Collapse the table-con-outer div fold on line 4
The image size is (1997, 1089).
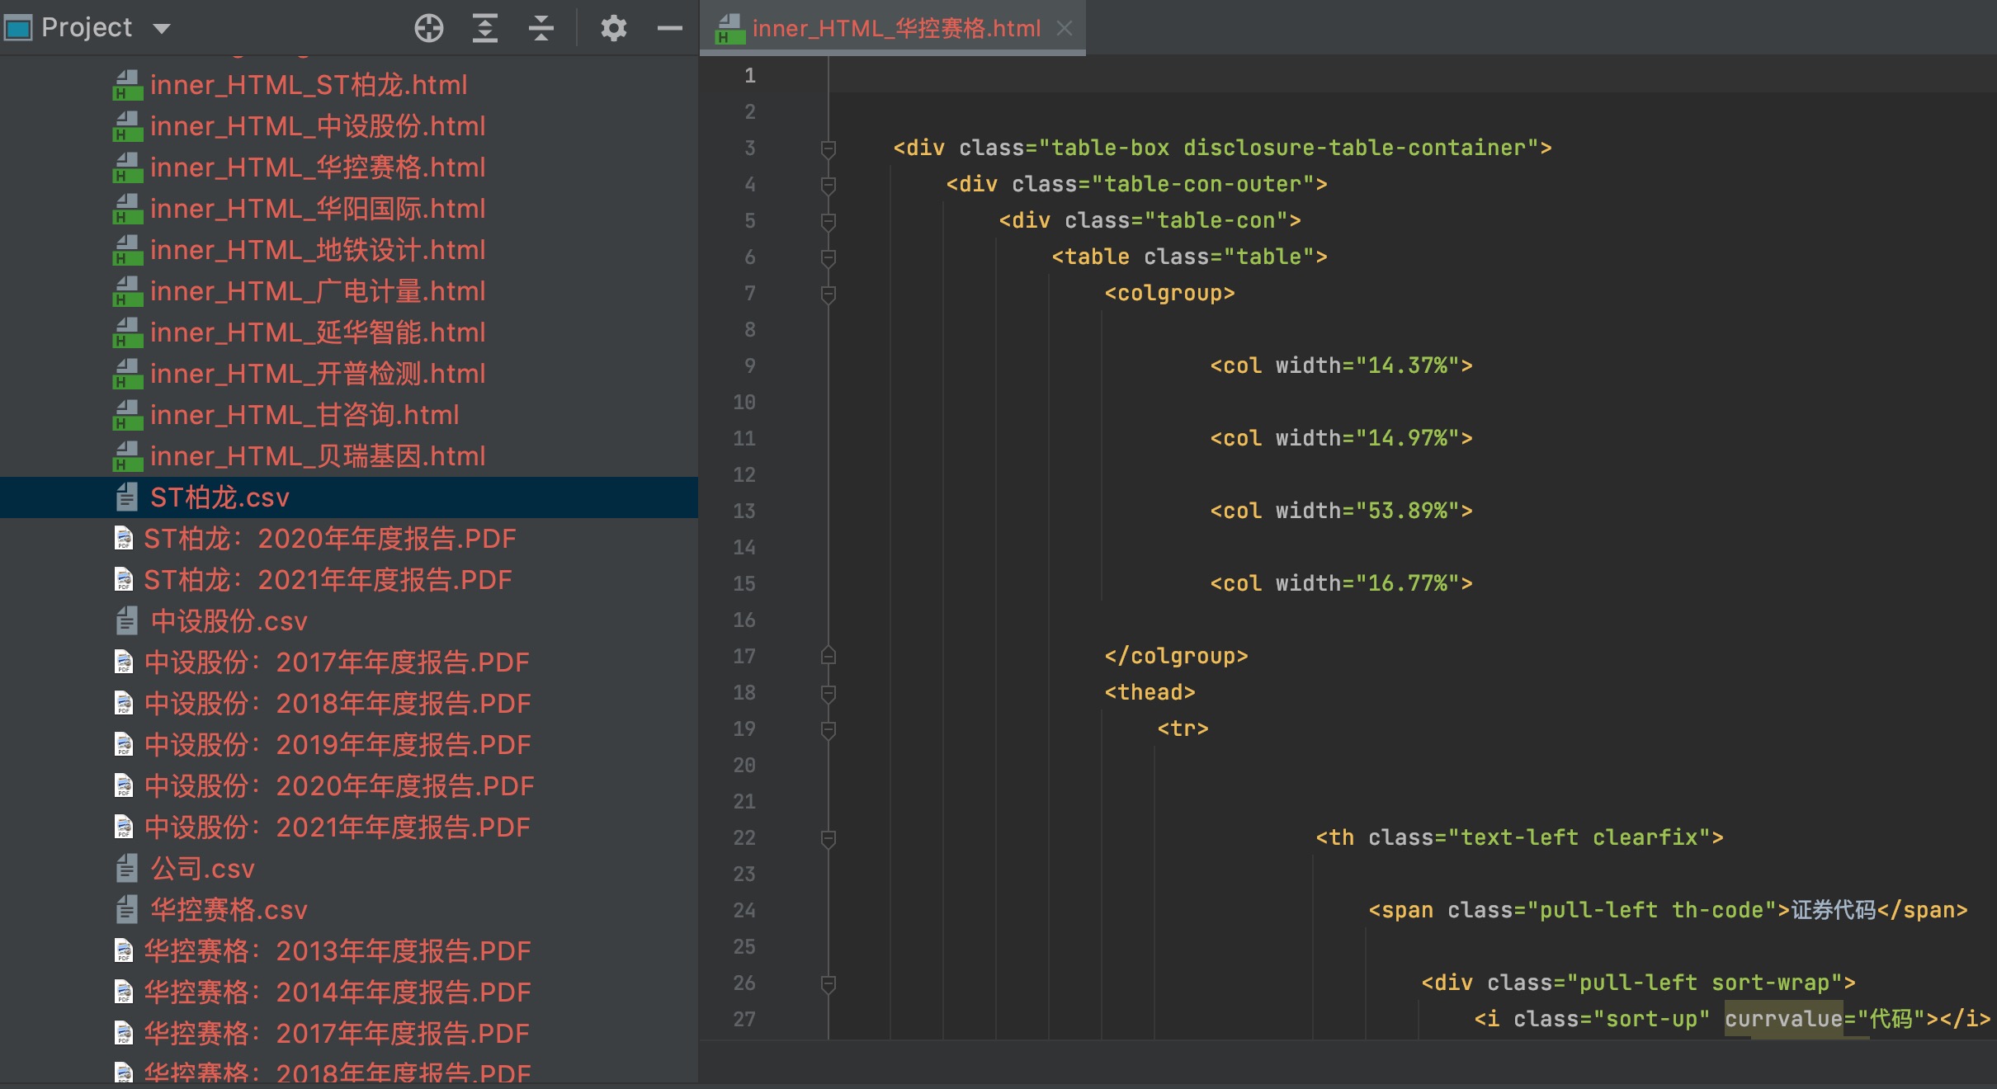(x=829, y=185)
